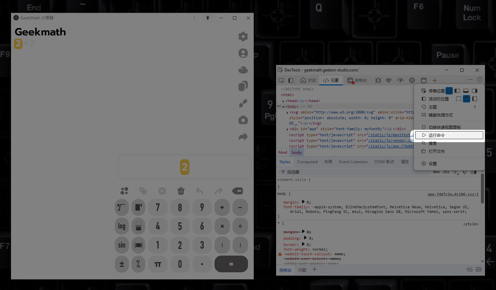Expand the padding property triangle
The height and width of the screenshot is (290, 496).
305,238
